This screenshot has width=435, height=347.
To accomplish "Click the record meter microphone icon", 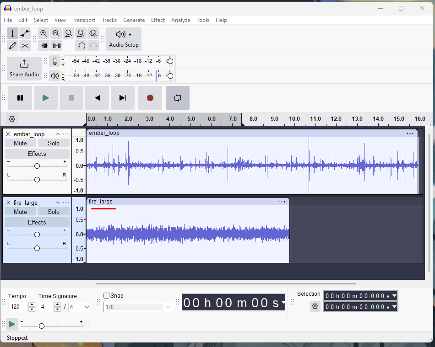I will (x=55, y=61).
